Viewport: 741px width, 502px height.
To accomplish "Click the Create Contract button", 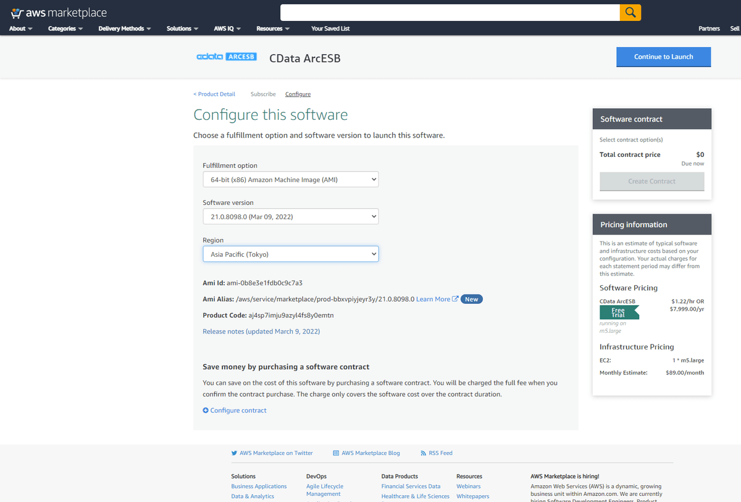I will pos(652,182).
